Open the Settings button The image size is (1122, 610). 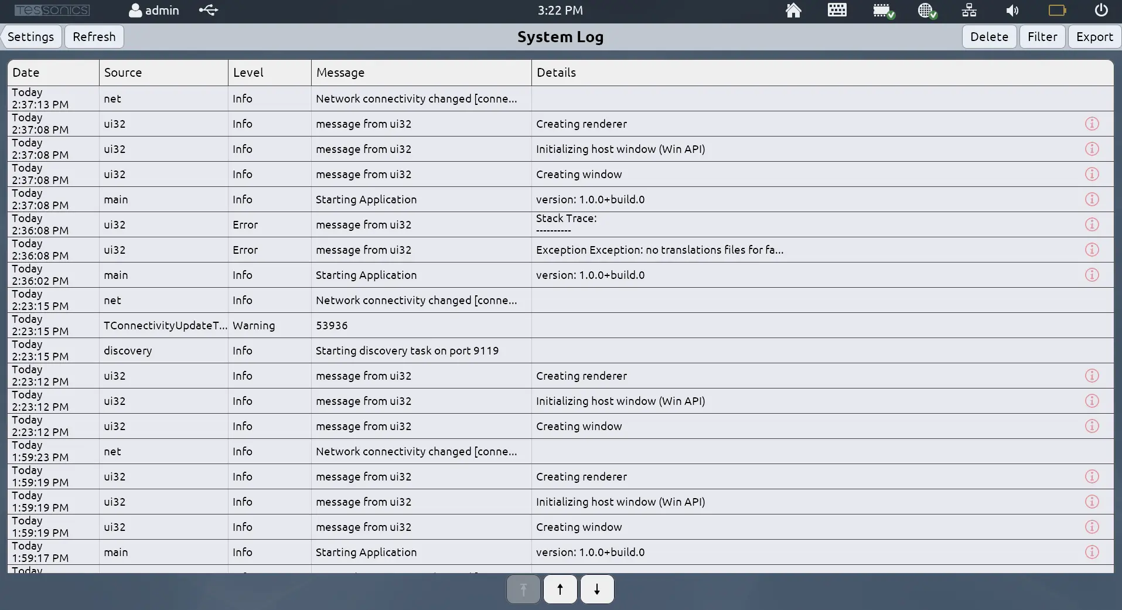31,37
